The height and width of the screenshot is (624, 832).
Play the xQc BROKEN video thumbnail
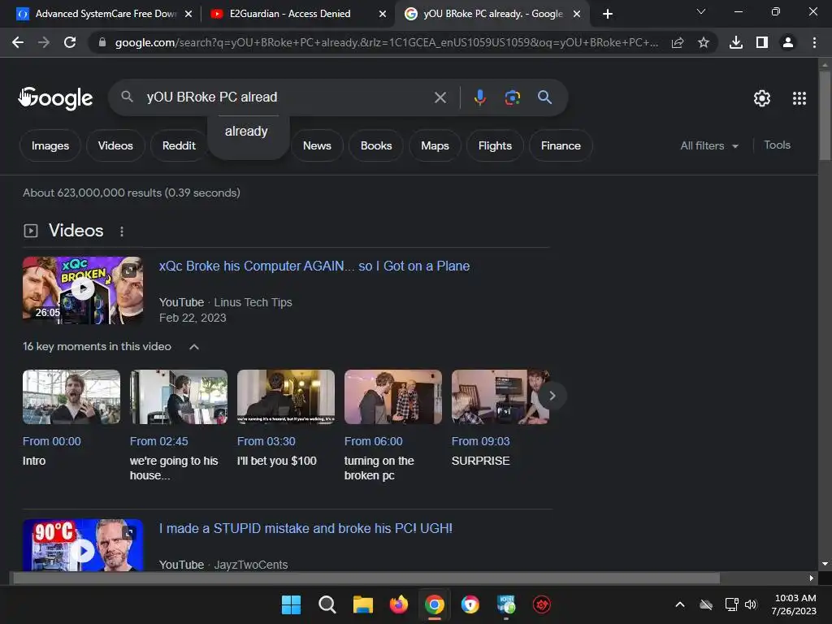pos(83,290)
